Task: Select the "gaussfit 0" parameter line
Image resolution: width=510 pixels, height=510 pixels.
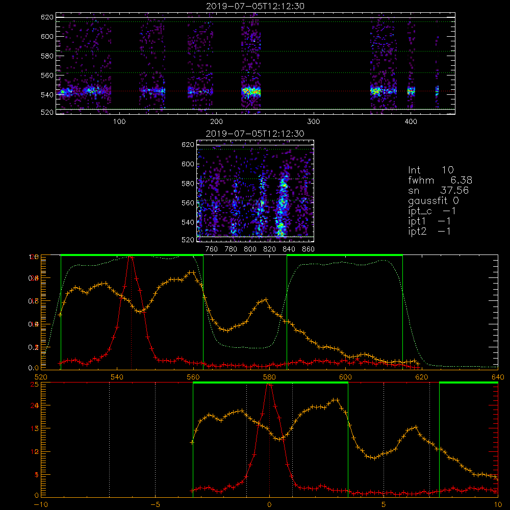Action: tap(433, 200)
